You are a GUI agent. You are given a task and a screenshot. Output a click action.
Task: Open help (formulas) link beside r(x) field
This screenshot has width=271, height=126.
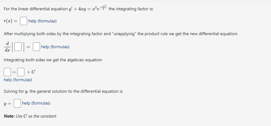click(x=42, y=21)
